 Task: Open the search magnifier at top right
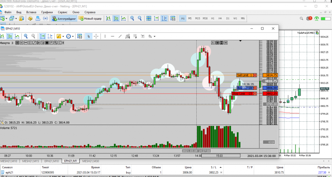point(301,19)
